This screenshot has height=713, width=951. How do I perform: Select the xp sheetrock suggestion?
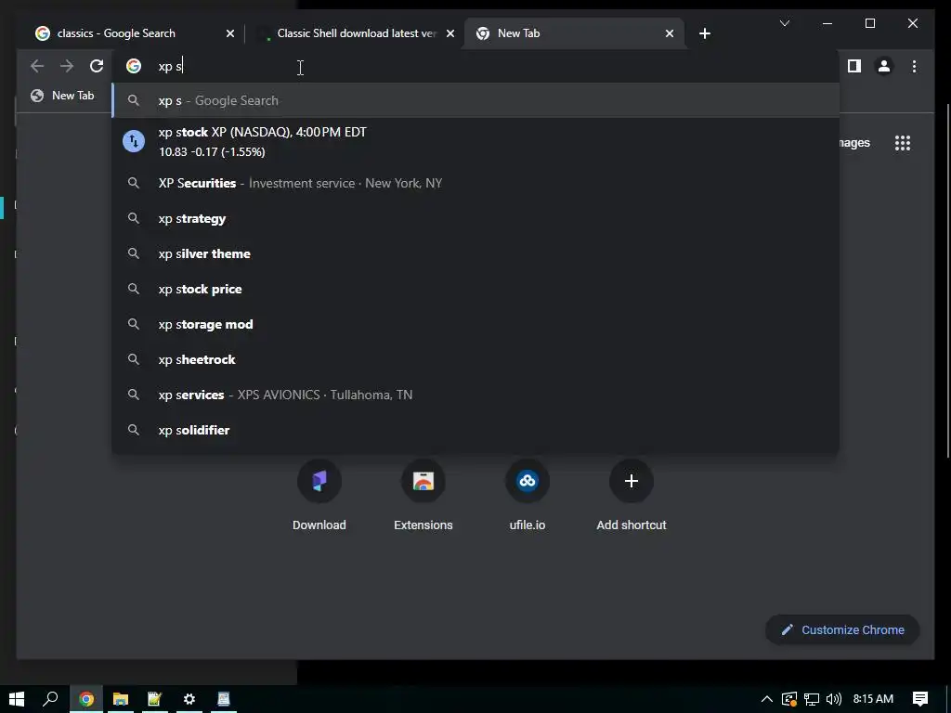point(476,359)
